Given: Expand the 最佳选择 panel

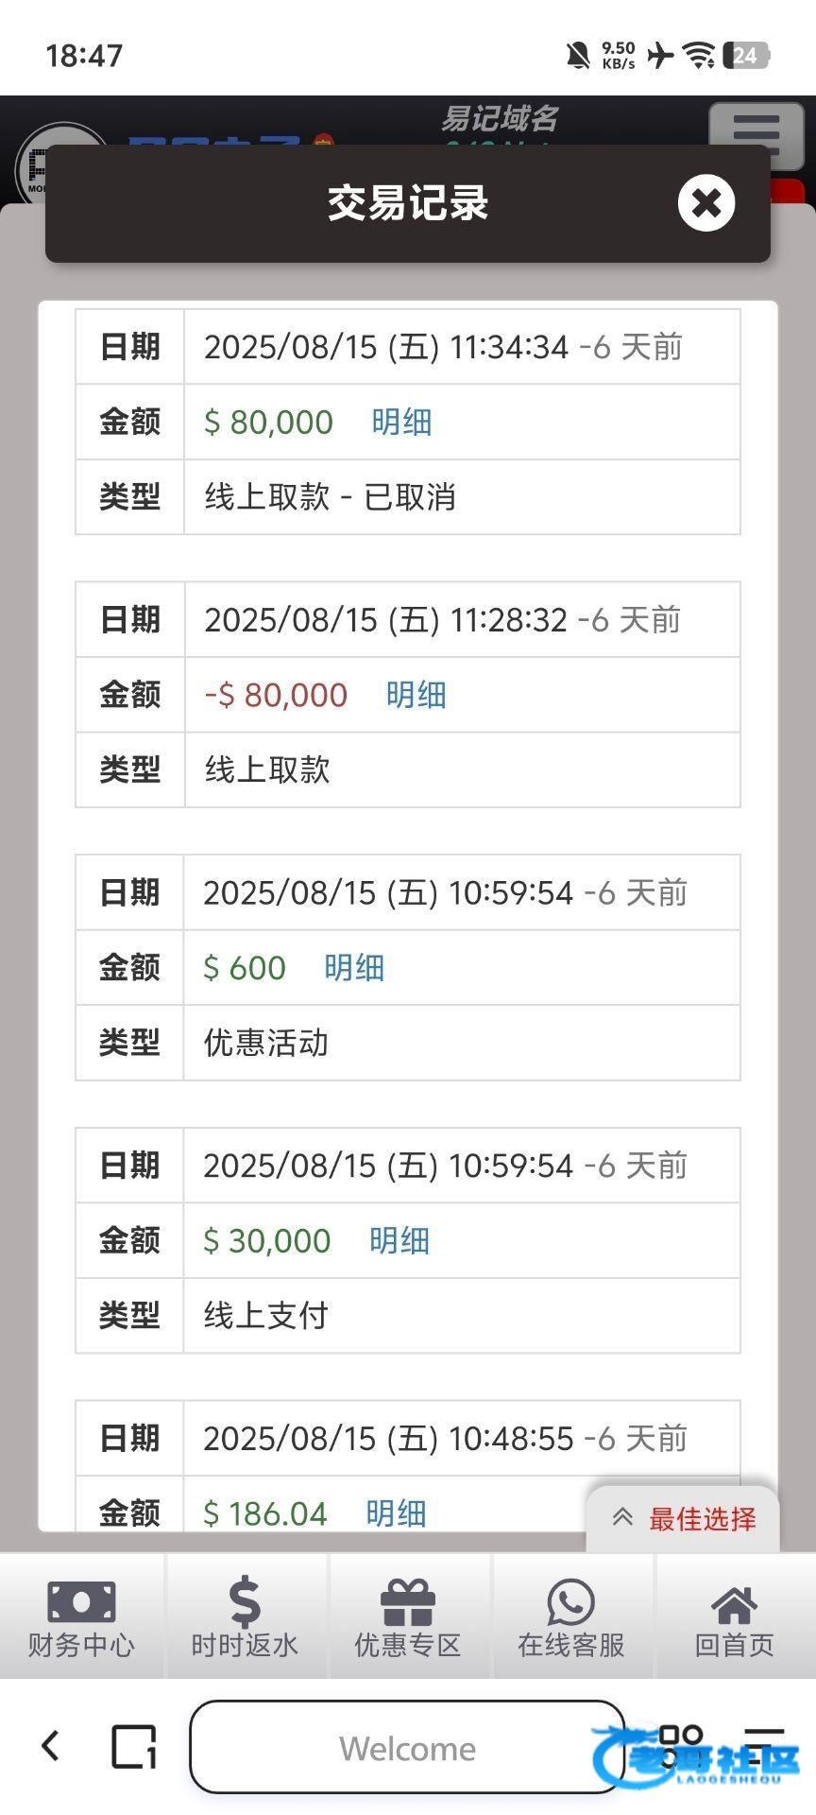Looking at the screenshot, I should 684,1518.
